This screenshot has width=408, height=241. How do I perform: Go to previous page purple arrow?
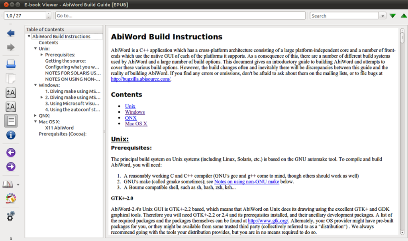coord(11,153)
